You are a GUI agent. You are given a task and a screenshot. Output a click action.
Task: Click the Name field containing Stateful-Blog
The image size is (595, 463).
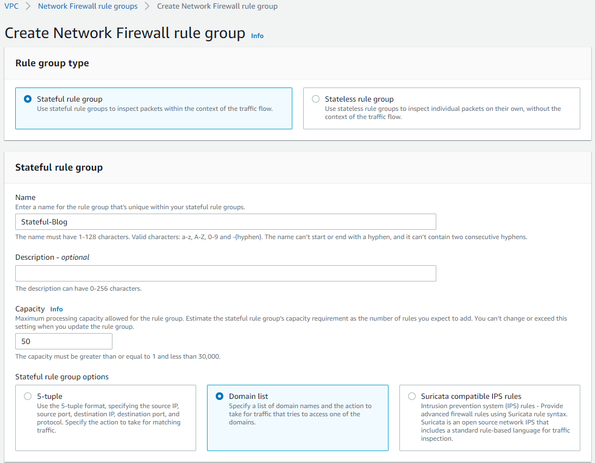click(226, 222)
